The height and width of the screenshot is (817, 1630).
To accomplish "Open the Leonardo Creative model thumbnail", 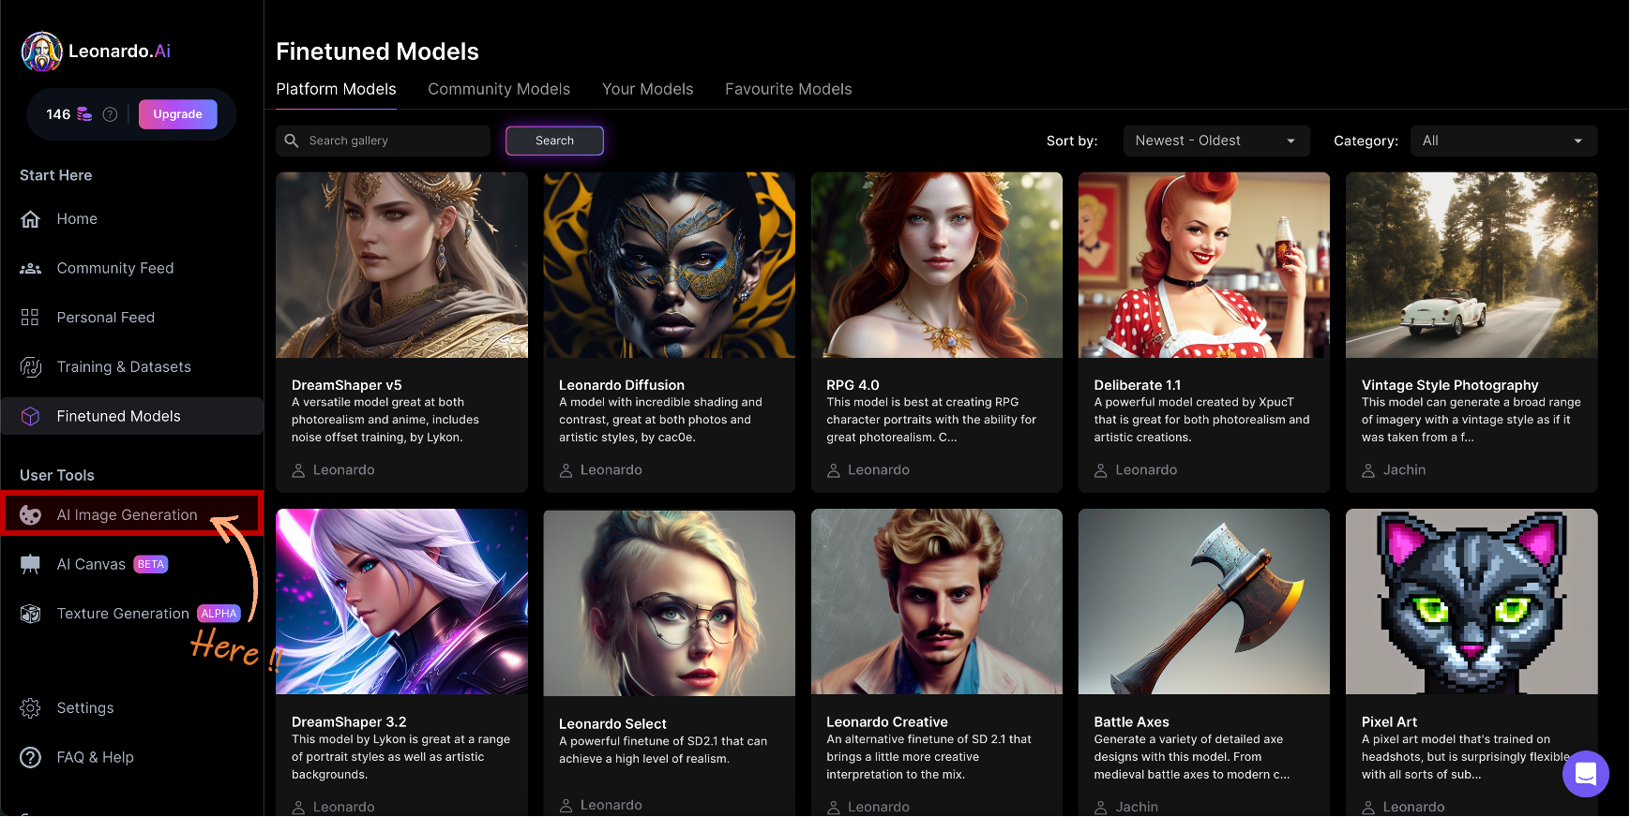I will tap(936, 602).
